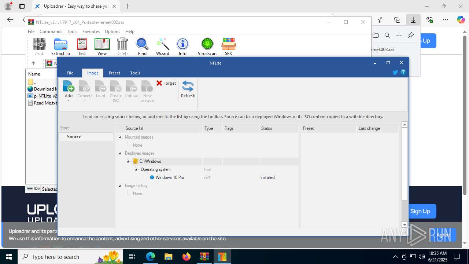
Task: Click the Last change column header
Action: [377, 128]
